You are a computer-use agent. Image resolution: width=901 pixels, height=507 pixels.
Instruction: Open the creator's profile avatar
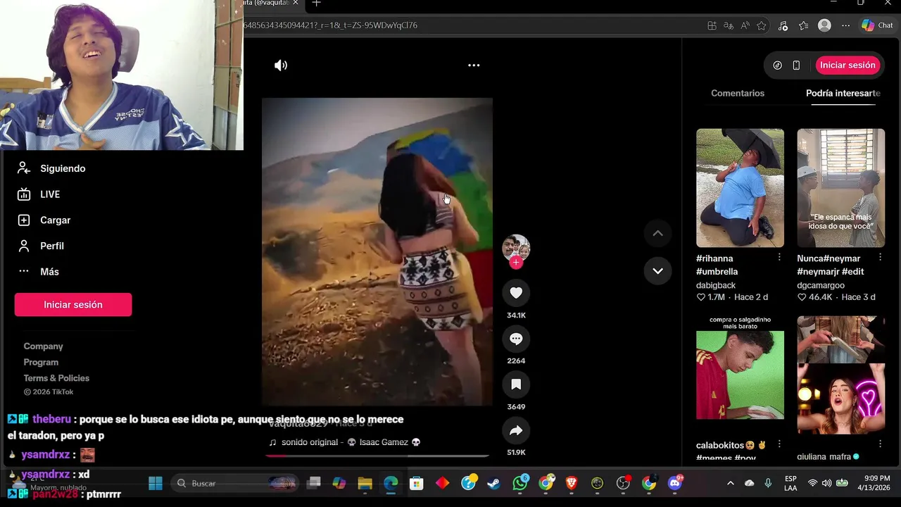coord(516,247)
